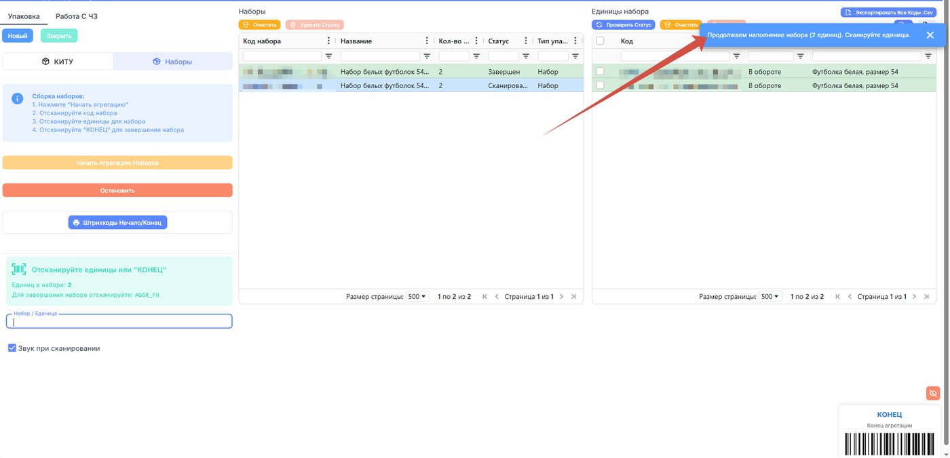Go to last page in Наборы grid
The image size is (950, 458).
pos(573,297)
